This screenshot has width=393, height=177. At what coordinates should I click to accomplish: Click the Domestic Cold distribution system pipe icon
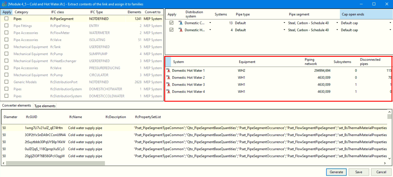click(x=180, y=23)
